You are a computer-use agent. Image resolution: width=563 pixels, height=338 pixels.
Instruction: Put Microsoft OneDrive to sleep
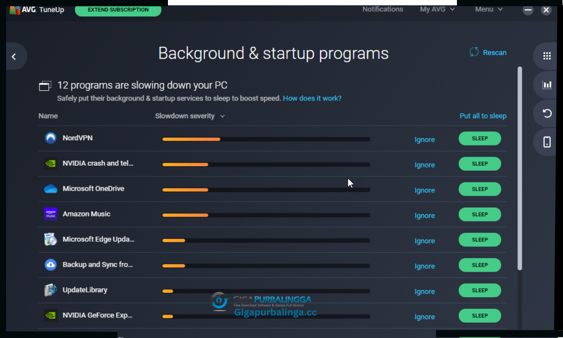point(479,189)
